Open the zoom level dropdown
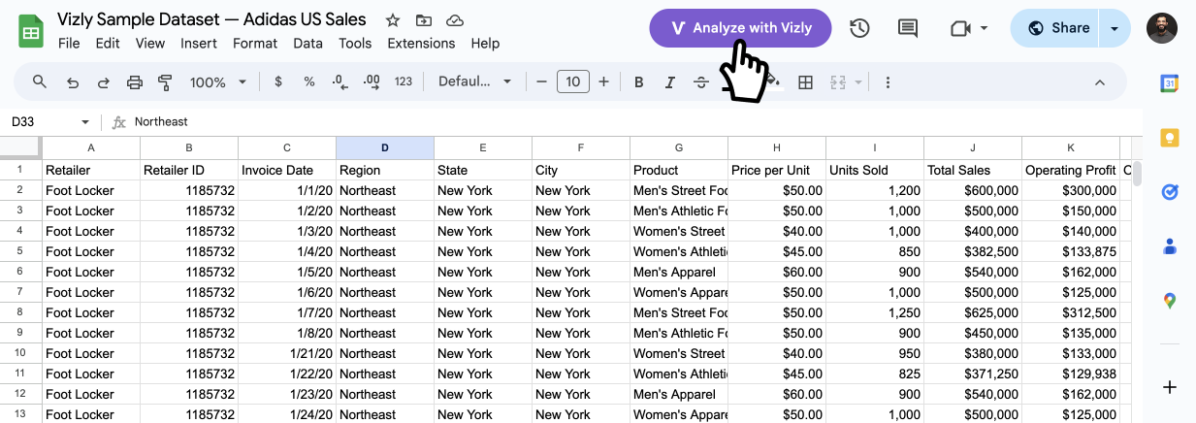Image resolution: width=1196 pixels, height=423 pixels. [x=218, y=82]
